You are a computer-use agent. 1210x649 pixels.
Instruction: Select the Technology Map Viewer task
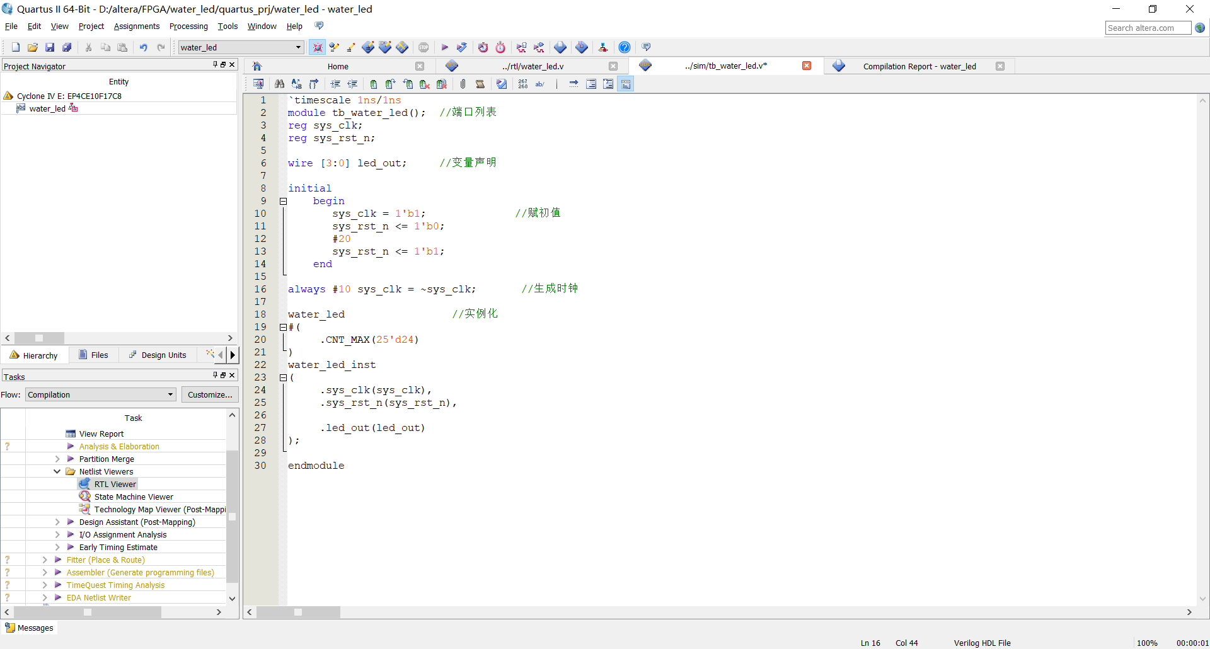click(x=160, y=510)
